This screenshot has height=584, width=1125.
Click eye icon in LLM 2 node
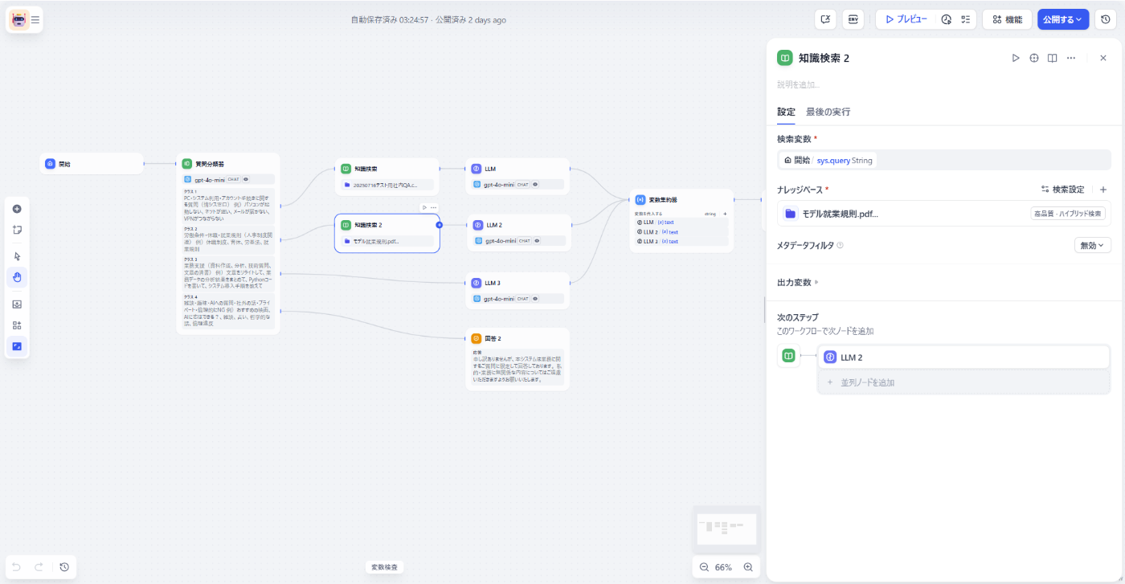click(x=537, y=241)
